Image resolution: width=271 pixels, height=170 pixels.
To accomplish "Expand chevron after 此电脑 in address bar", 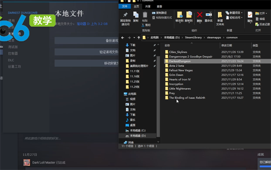I will pyautogui.click(x=161, y=38).
